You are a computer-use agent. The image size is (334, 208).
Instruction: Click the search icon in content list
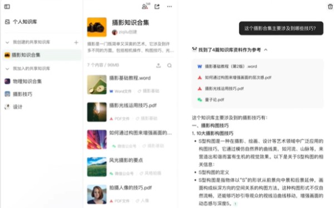click(169, 65)
